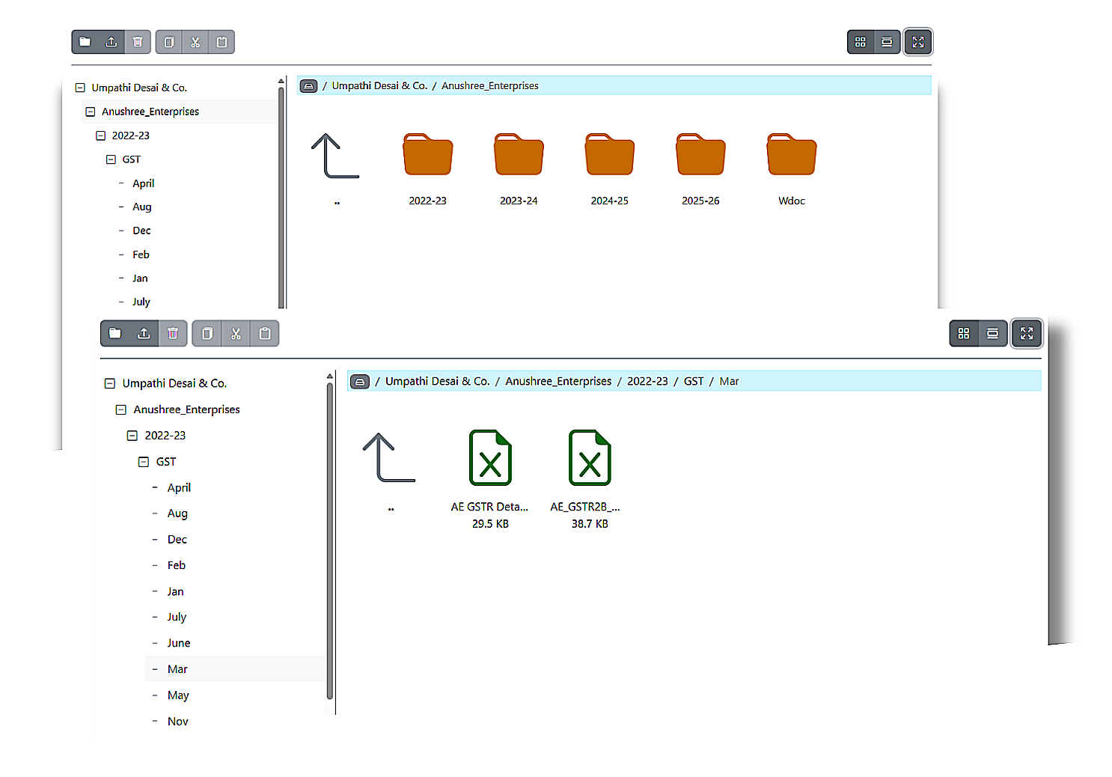
Task: Select the copy icon in the toolbar
Action: 168,42
